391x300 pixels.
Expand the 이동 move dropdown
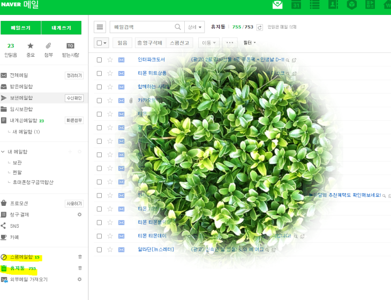pos(209,42)
